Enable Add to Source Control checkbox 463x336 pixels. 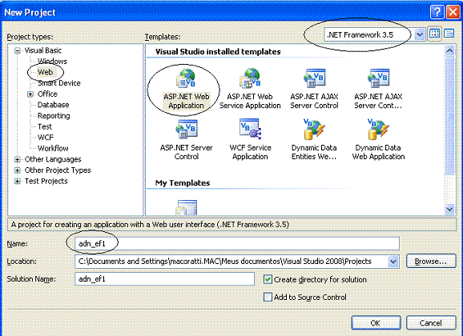268,297
